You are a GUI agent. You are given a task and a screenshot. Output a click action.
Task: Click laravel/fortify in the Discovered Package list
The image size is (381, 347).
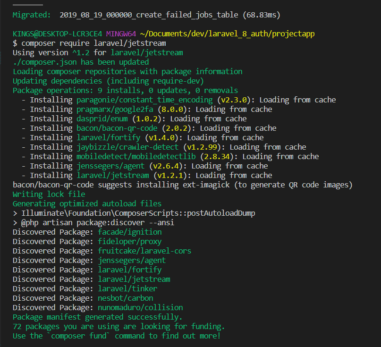129,270
